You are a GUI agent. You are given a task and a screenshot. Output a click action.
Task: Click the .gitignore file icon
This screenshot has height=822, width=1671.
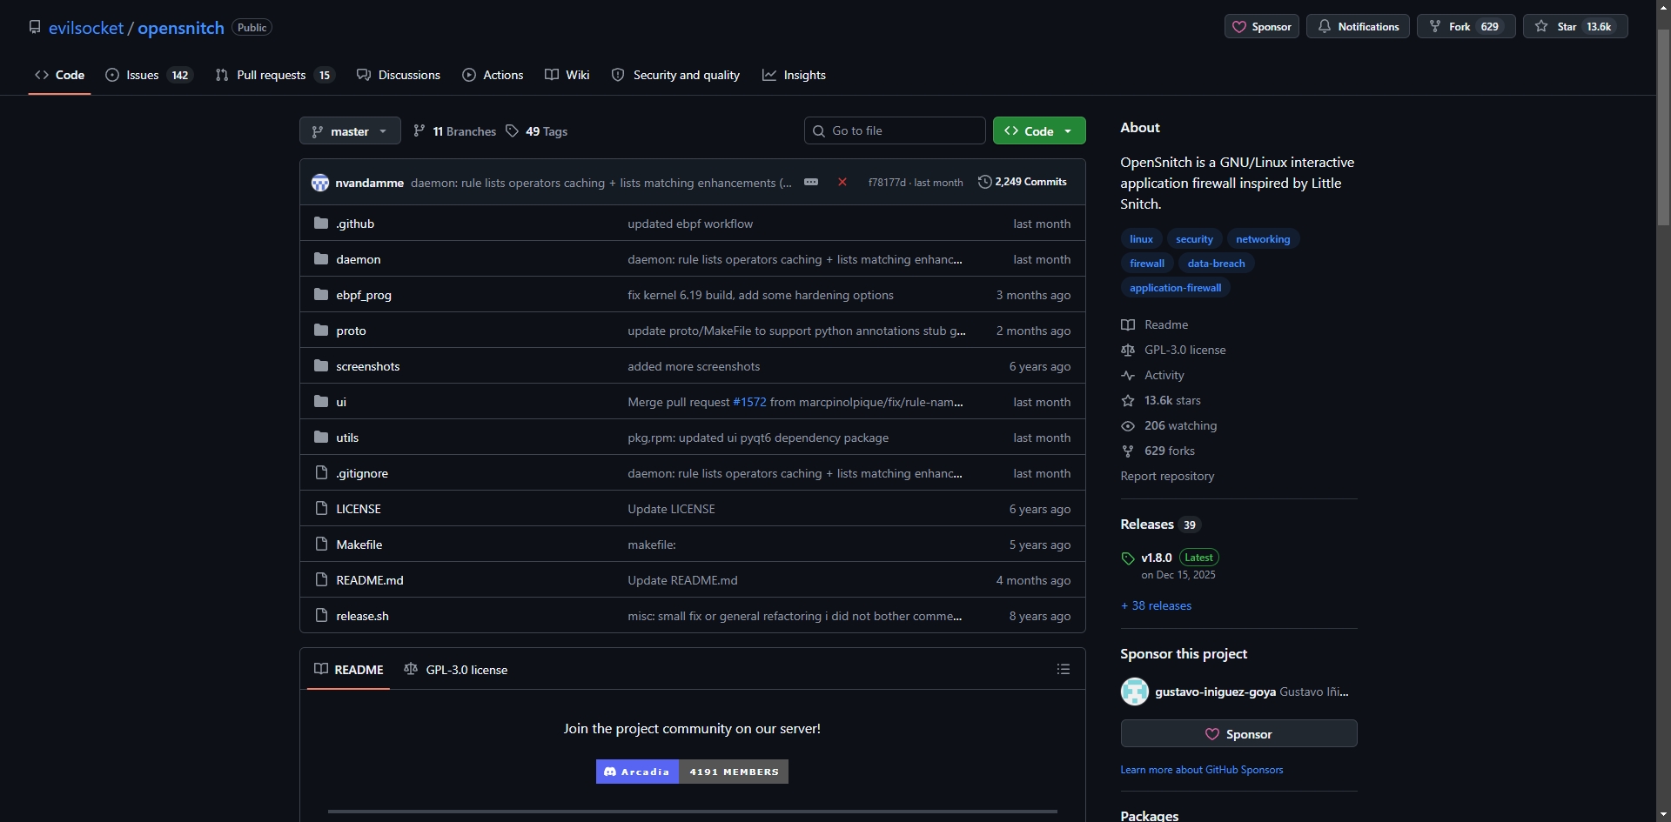321,473
